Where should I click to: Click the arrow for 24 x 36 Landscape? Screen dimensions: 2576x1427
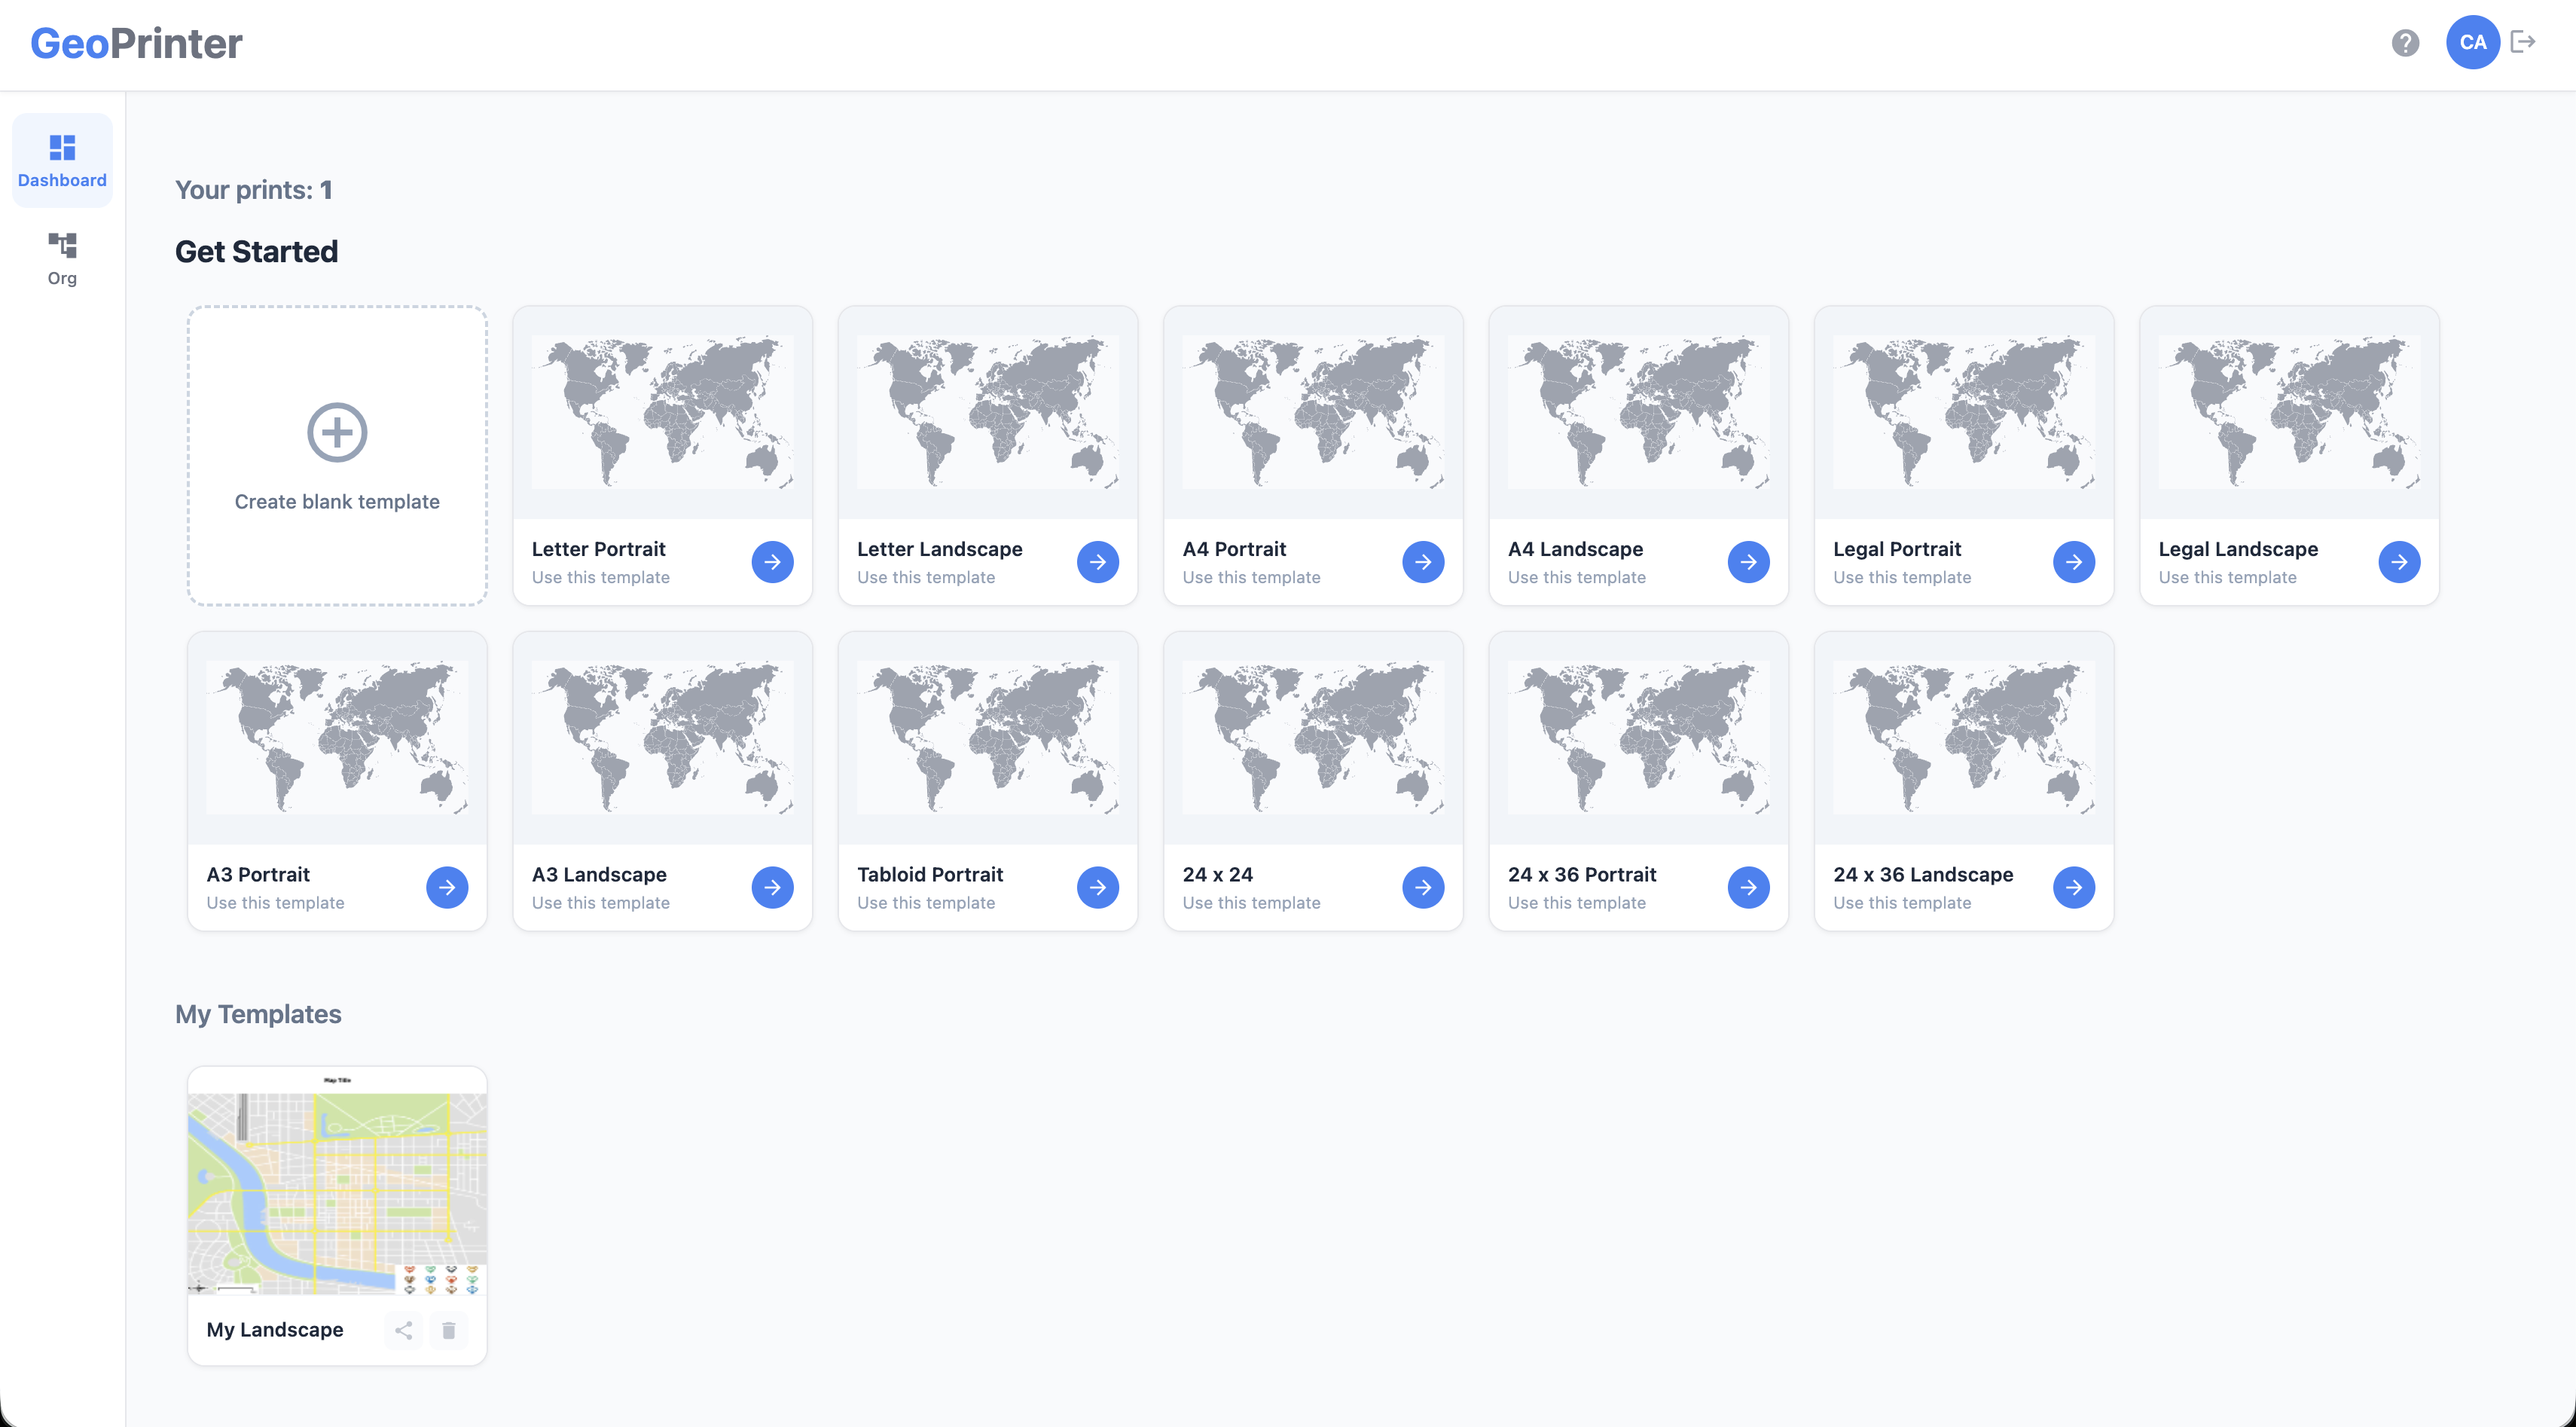point(2074,888)
